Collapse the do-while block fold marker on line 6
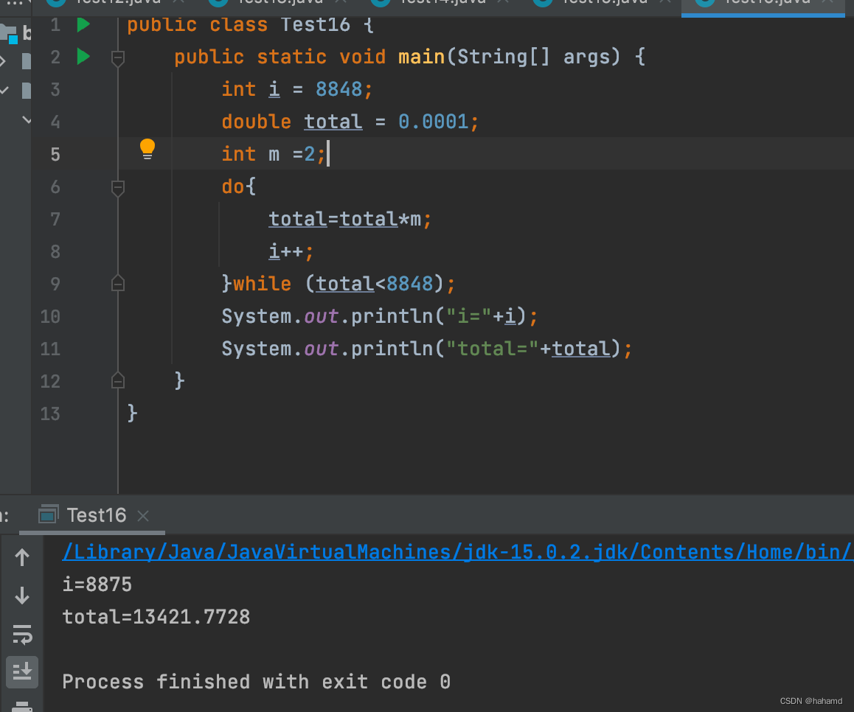 [x=118, y=188]
